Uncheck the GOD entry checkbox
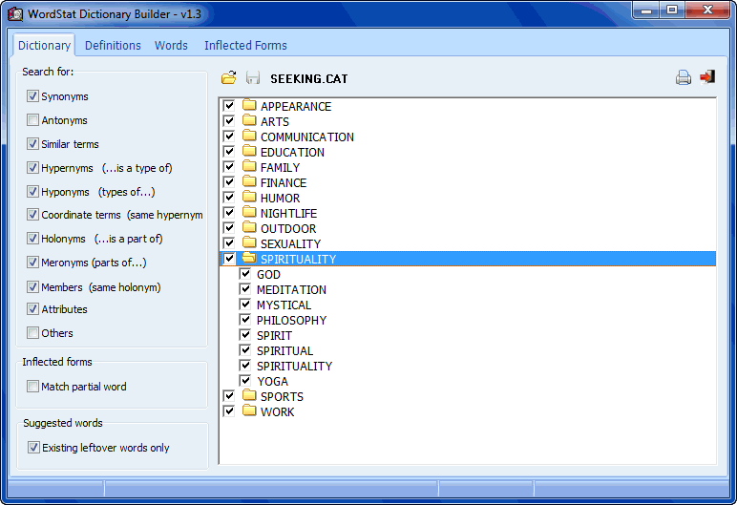737x505 pixels. [245, 274]
